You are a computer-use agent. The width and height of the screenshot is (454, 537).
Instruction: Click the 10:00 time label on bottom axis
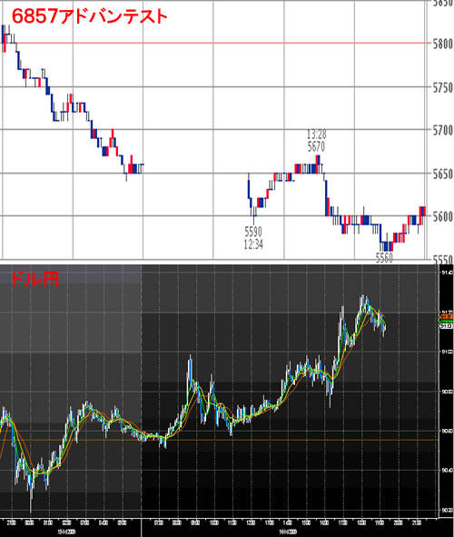[213, 522]
